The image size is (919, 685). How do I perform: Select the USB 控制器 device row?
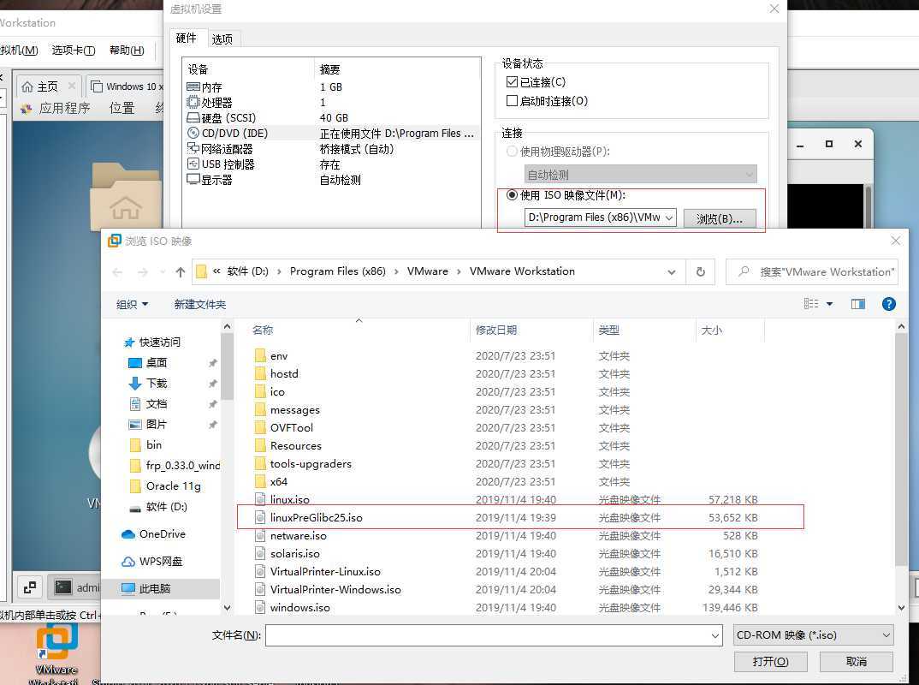coord(331,164)
